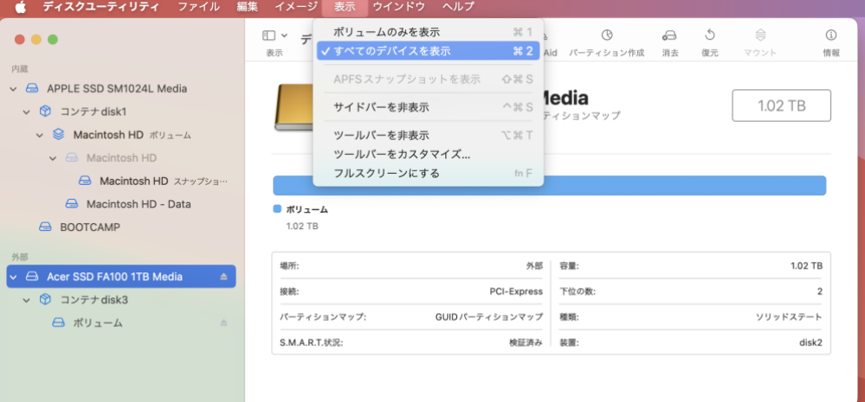
Task: Click BOOTCAMP disk icon
Action: [x=45, y=227]
